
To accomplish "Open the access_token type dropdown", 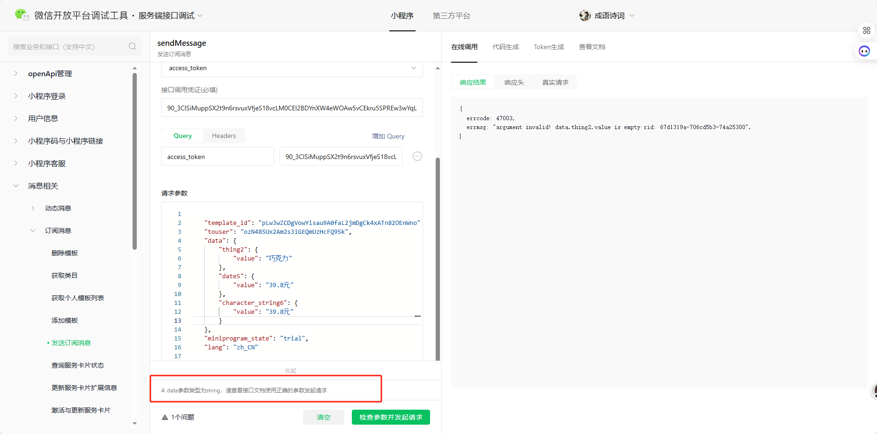I will pos(292,68).
